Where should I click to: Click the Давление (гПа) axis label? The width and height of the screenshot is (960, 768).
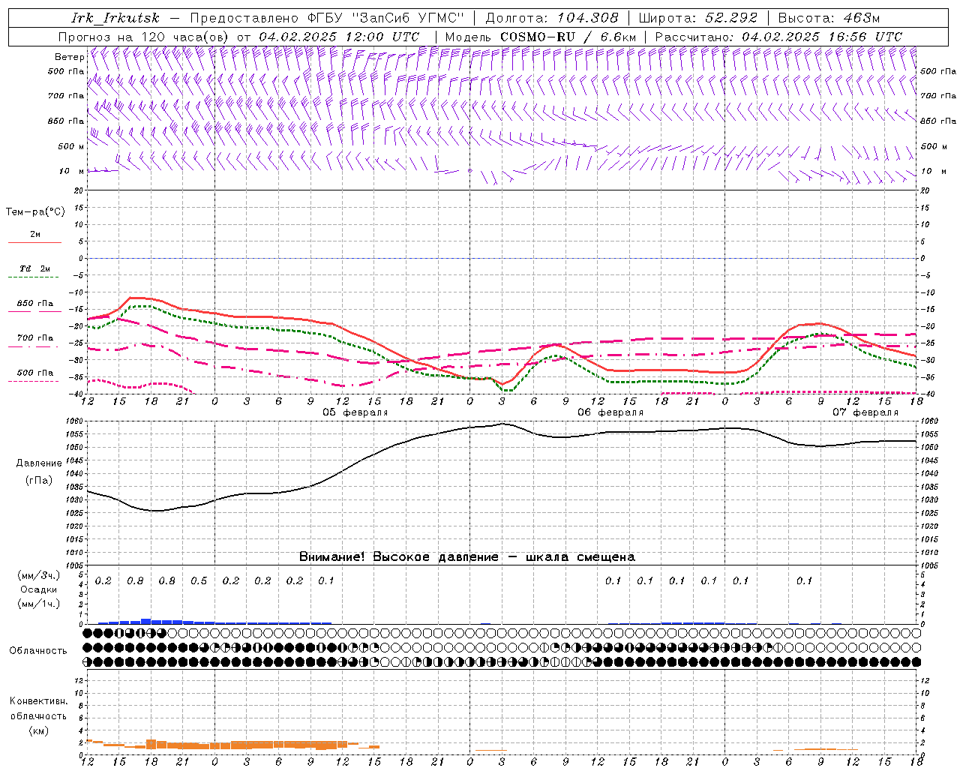pyautogui.click(x=38, y=471)
